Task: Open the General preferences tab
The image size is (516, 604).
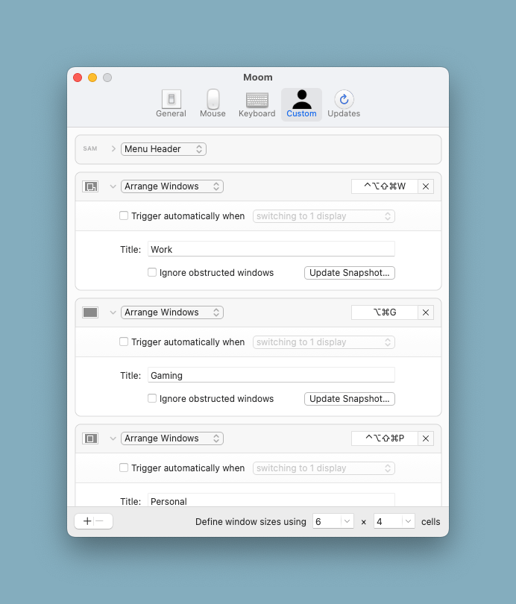Action: click(x=171, y=104)
